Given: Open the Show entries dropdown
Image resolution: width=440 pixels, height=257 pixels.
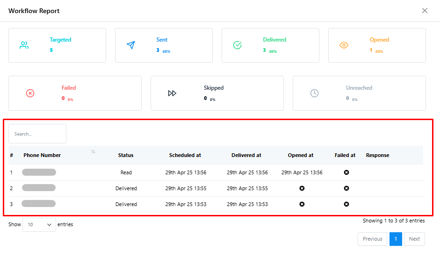Looking at the screenshot, I should [39, 224].
